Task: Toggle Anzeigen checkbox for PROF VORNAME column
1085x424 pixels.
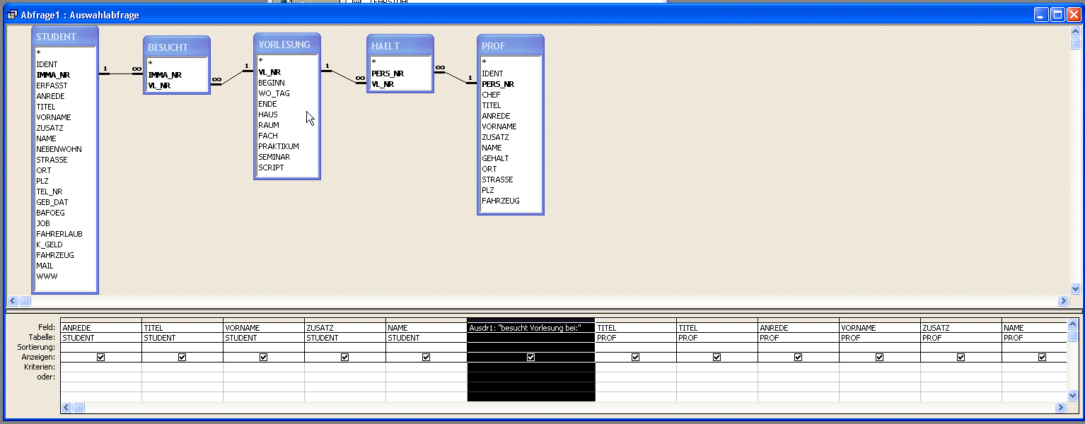Action: coord(879,358)
